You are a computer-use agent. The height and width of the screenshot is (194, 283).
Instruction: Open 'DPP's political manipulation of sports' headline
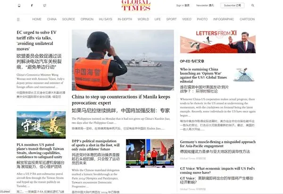(96, 145)
